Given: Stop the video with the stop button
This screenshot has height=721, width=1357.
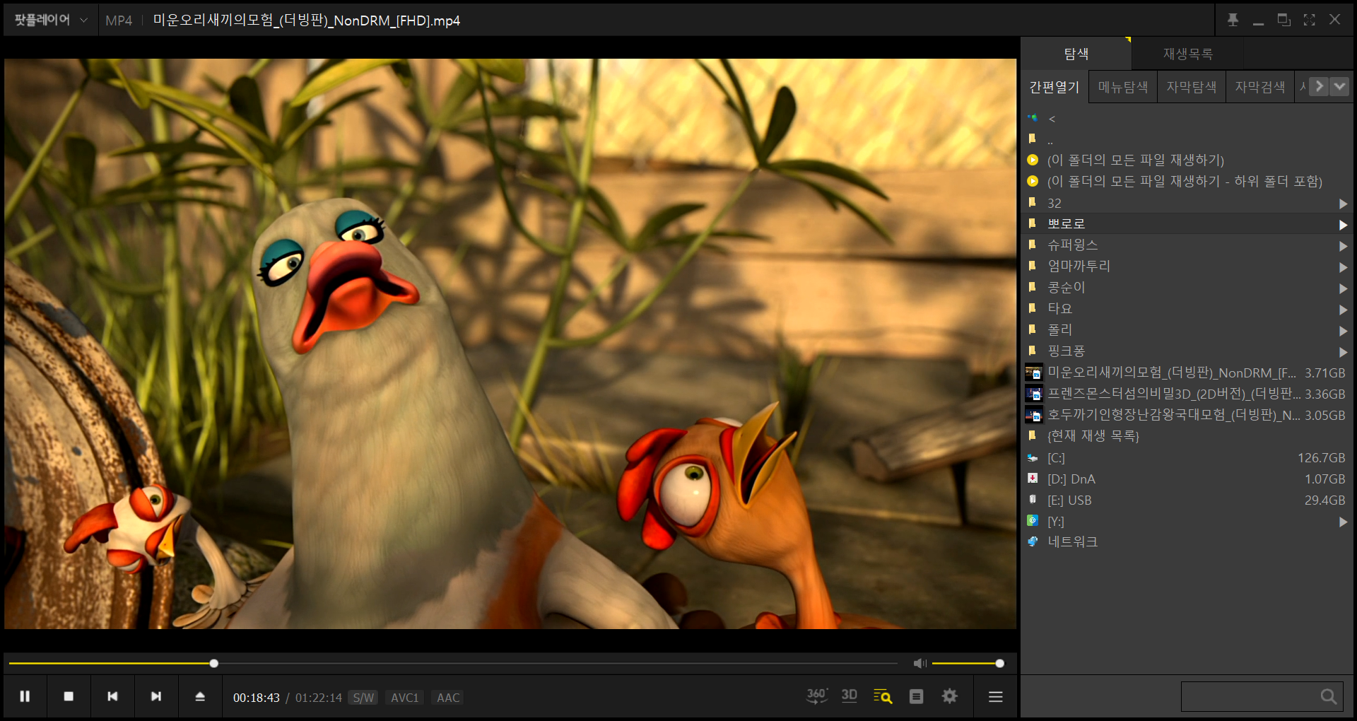Looking at the screenshot, I should (69, 697).
